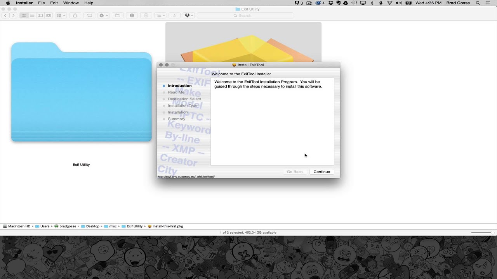Select the Exif Utility folder icon

pyautogui.click(x=81, y=92)
